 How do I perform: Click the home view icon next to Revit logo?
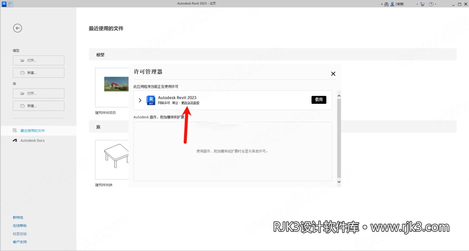10,4
